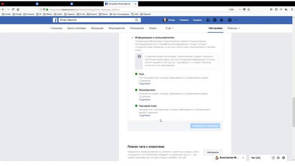Open Facebook notifications bell
Screen dimensions: 295x166
221,20
